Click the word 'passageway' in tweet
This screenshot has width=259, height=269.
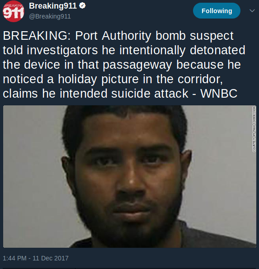point(137,65)
